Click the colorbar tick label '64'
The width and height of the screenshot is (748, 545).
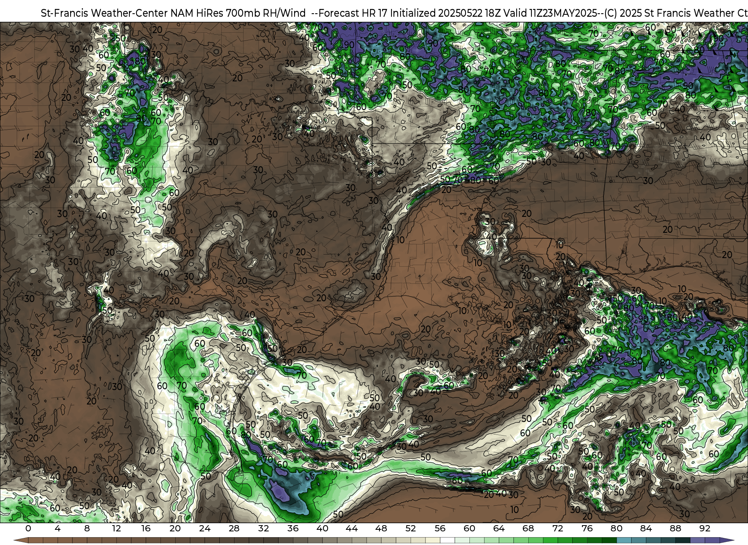pos(499,528)
